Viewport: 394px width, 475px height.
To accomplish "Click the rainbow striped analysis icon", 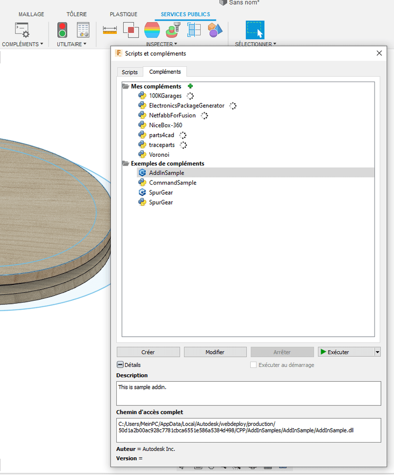I will pyautogui.click(x=152, y=30).
